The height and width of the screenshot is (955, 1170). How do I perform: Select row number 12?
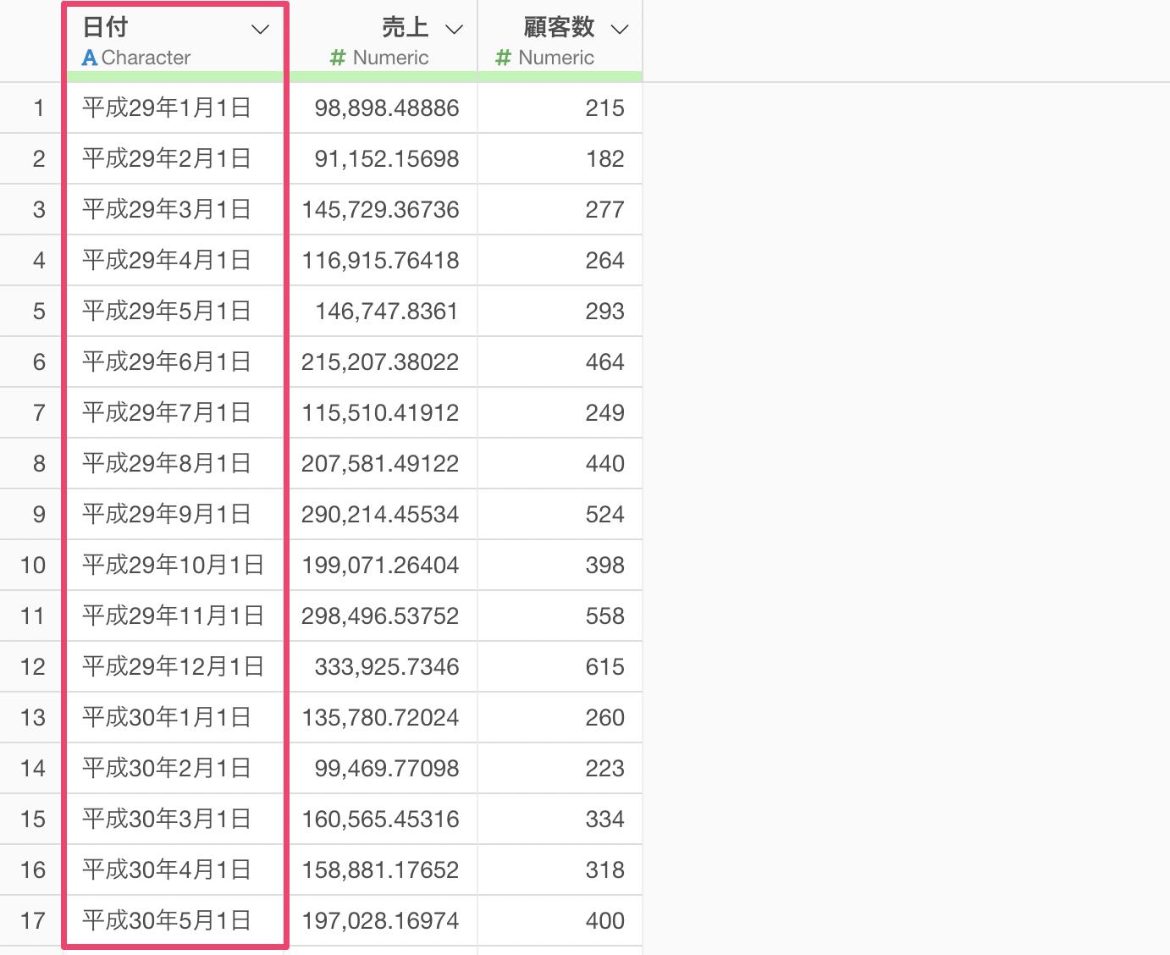[33, 667]
